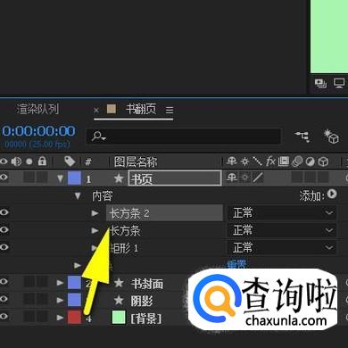This screenshot has width=348, height=348.
Task: Click the monitor icon below green preview
Action: [339, 83]
